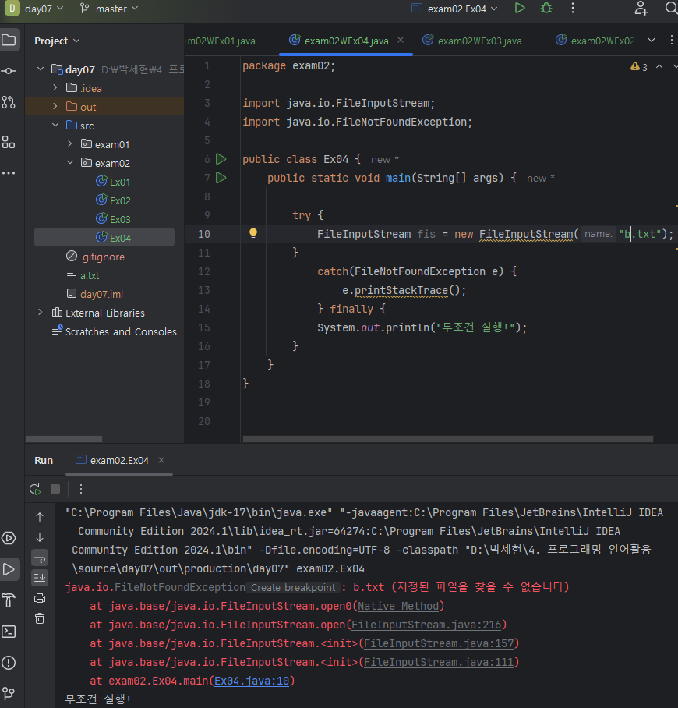Click the lightbulb quick-fix icon
This screenshot has width=678, height=708.
coord(252,234)
